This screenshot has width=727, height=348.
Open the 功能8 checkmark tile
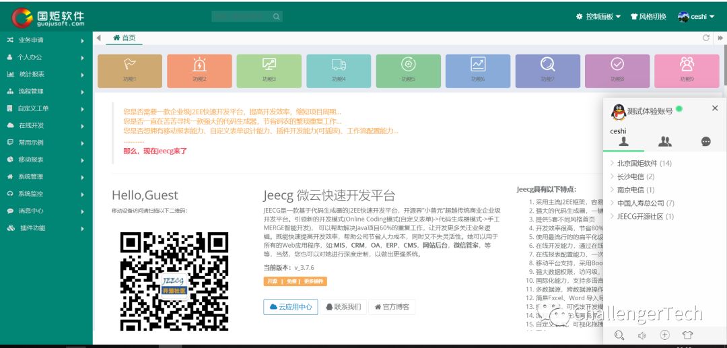click(617, 71)
